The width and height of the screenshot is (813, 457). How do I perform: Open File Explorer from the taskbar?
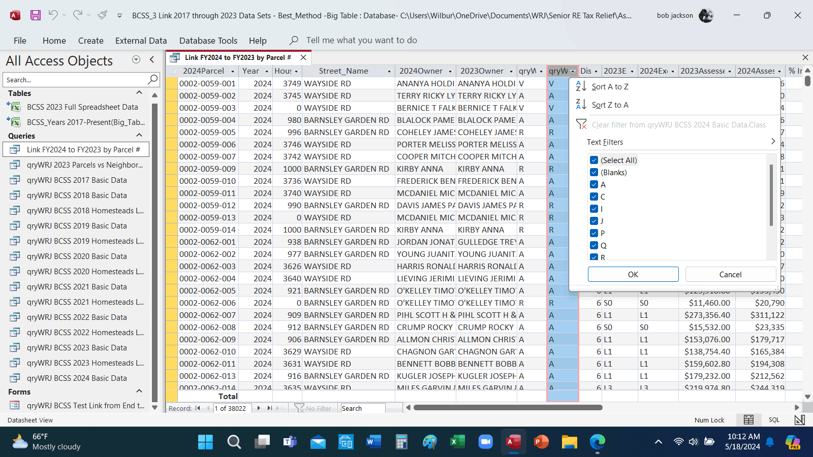pyautogui.click(x=569, y=442)
